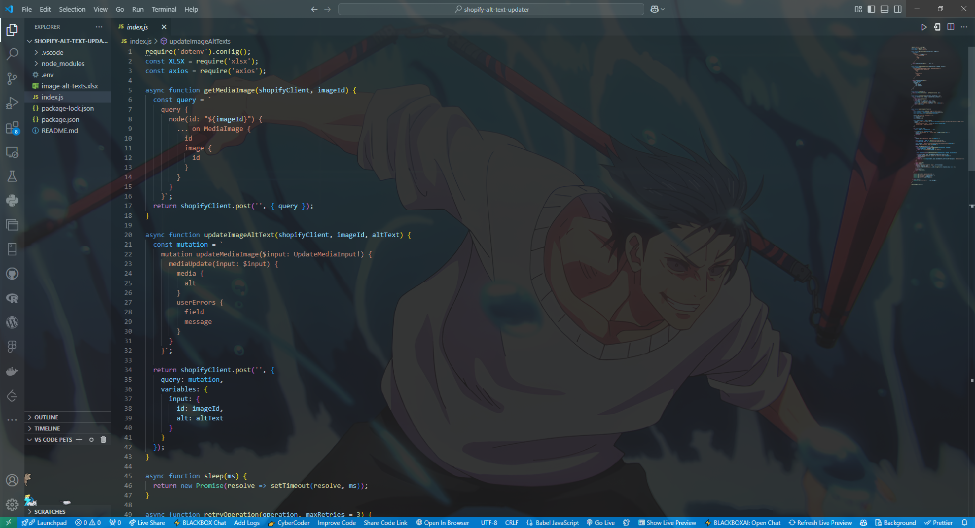Open editor More Actions ellipsis
Viewport: 975px width, 528px height.
[x=964, y=27]
